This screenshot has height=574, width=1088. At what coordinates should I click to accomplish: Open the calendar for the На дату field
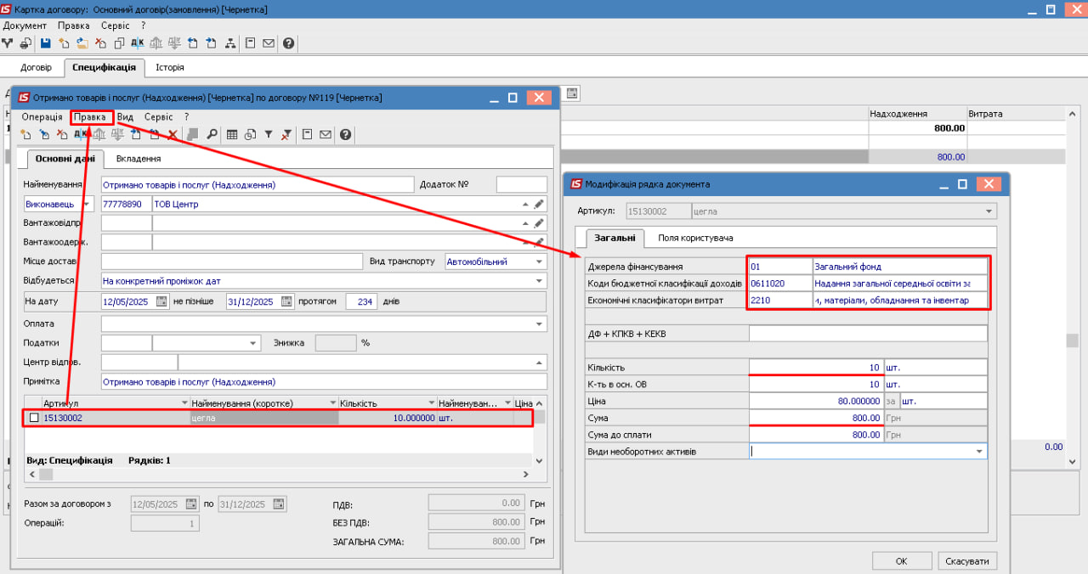162,301
